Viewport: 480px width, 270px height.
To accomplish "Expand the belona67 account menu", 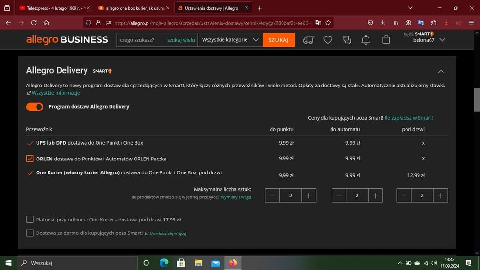I will tap(442, 40).
